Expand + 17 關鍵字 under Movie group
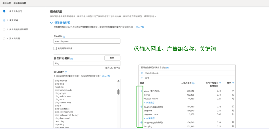This screenshot has width=269, height=129. coord(149,103)
